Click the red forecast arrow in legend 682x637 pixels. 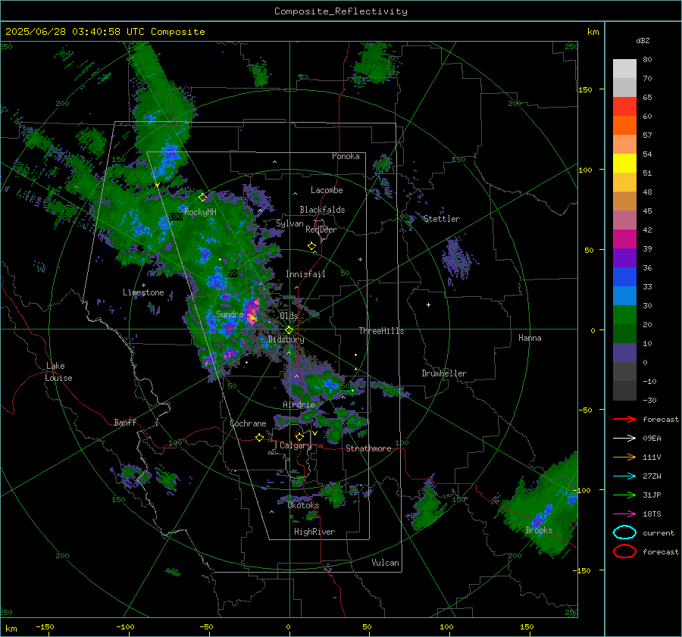point(624,419)
